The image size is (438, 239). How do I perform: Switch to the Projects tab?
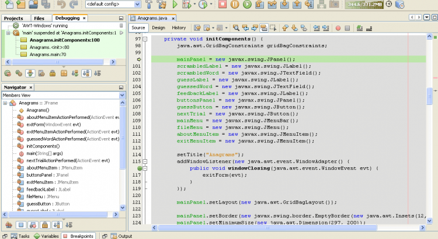tap(13, 18)
